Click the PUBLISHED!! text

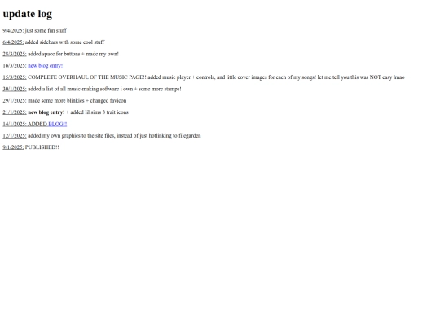(42, 147)
